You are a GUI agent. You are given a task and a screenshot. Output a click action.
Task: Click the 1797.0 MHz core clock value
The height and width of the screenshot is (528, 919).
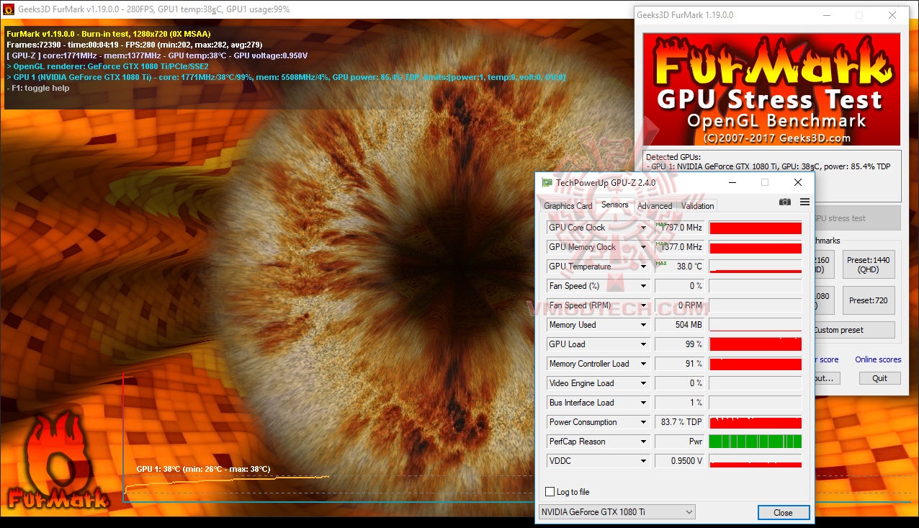tap(679, 228)
